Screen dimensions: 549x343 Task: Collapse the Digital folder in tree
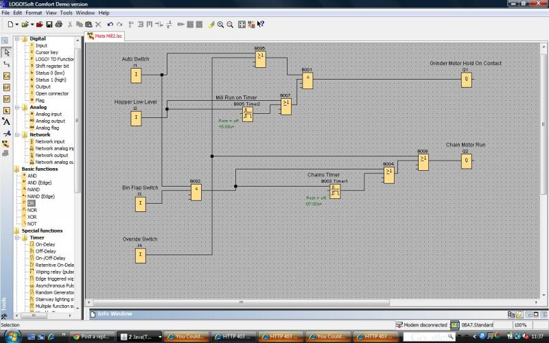click(x=17, y=39)
